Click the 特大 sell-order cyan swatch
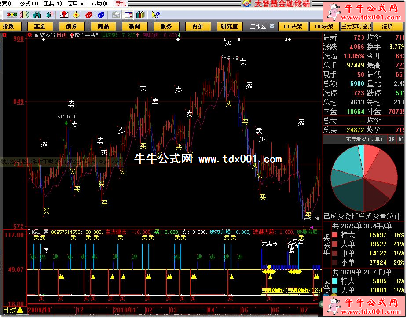407x318 pixels. pyautogui.click(x=335, y=281)
